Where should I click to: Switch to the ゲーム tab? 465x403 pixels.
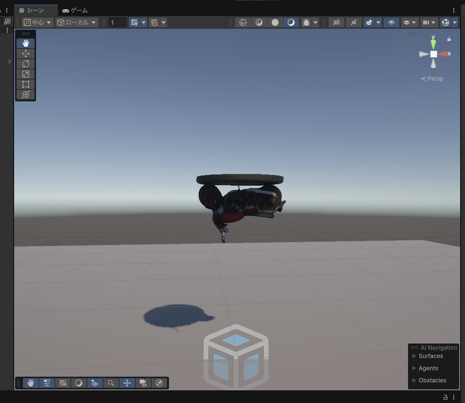75,10
